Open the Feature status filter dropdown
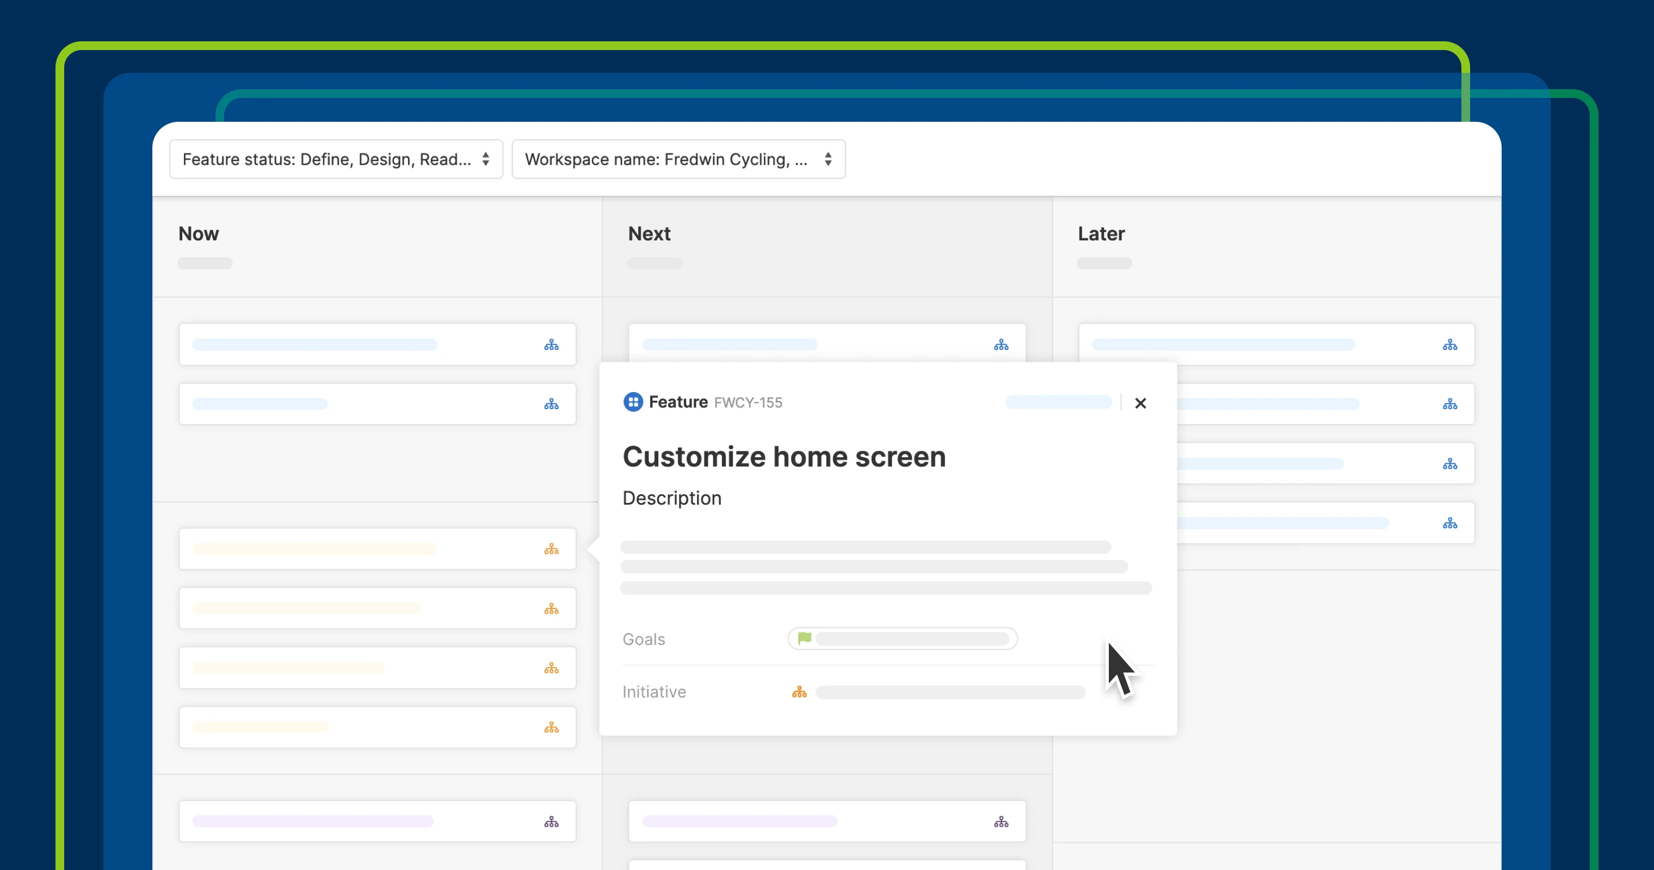Image resolution: width=1654 pixels, height=870 pixels. tap(336, 159)
